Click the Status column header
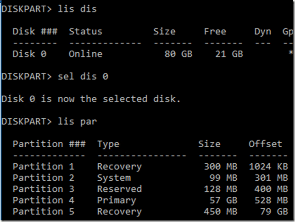 point(86,32)
